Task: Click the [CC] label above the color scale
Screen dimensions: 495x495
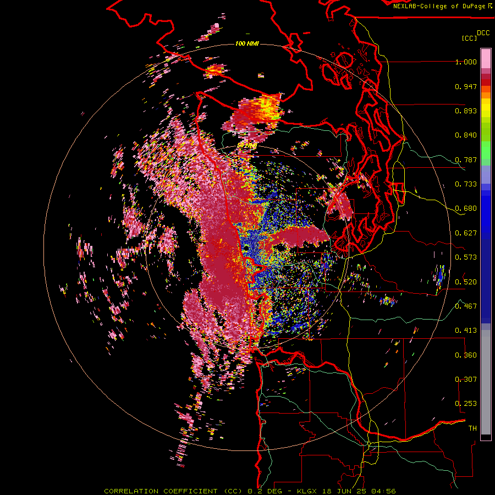Action: click(x=470, y=38)
